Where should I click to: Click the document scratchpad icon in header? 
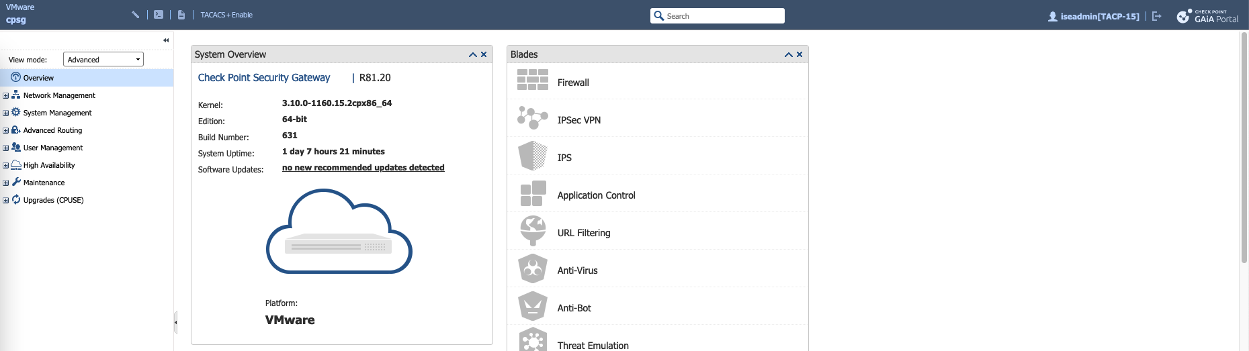click(181, 15)
